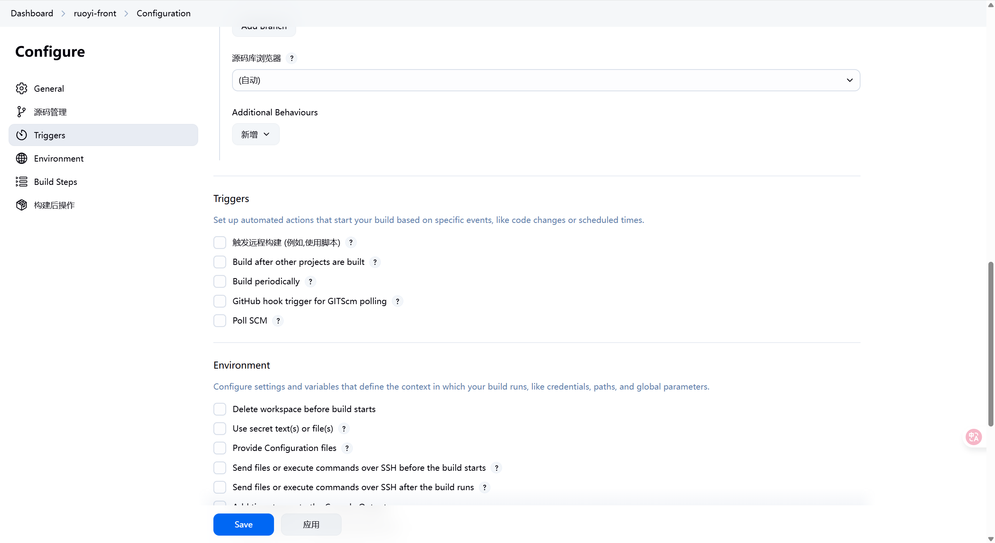The image size is (995, 543).
Task: Click the 应用 apply button
Action: tap(311, 525)
